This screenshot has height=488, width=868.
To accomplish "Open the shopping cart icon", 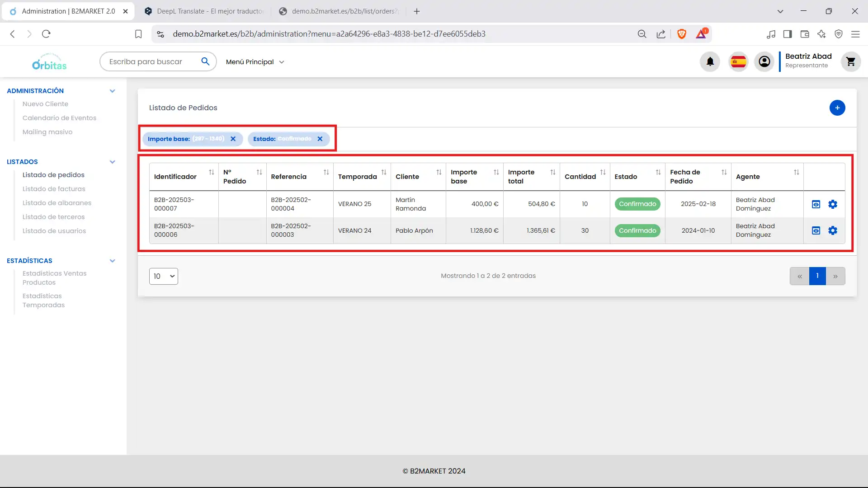I will (x=850, y=61).
